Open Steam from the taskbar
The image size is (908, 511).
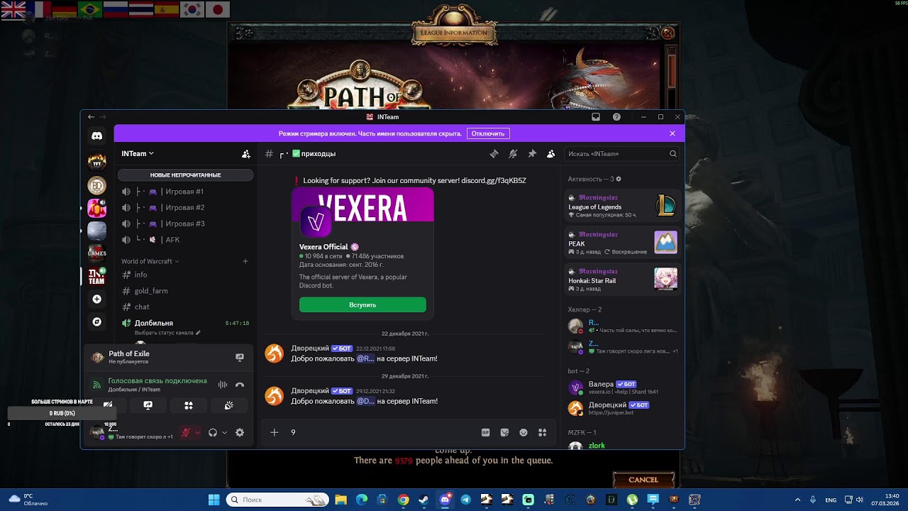(x=424, y=500)
